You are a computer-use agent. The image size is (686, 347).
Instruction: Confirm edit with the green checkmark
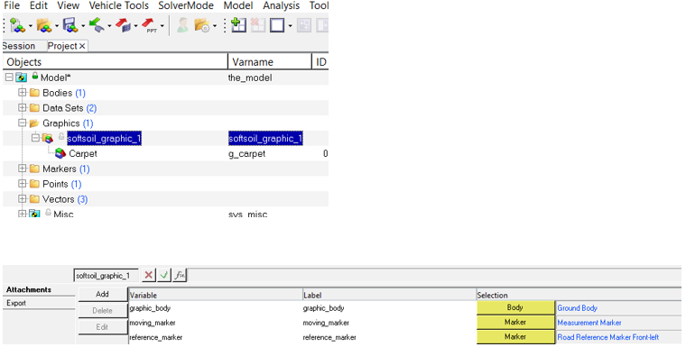pyautogui.click(x=163, y=275)
